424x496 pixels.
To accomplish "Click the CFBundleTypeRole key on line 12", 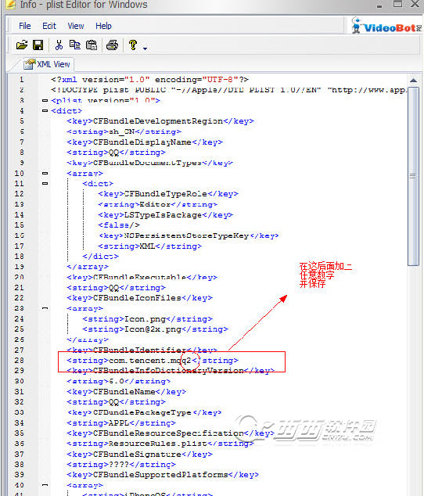I will click(x=168, y=194).
